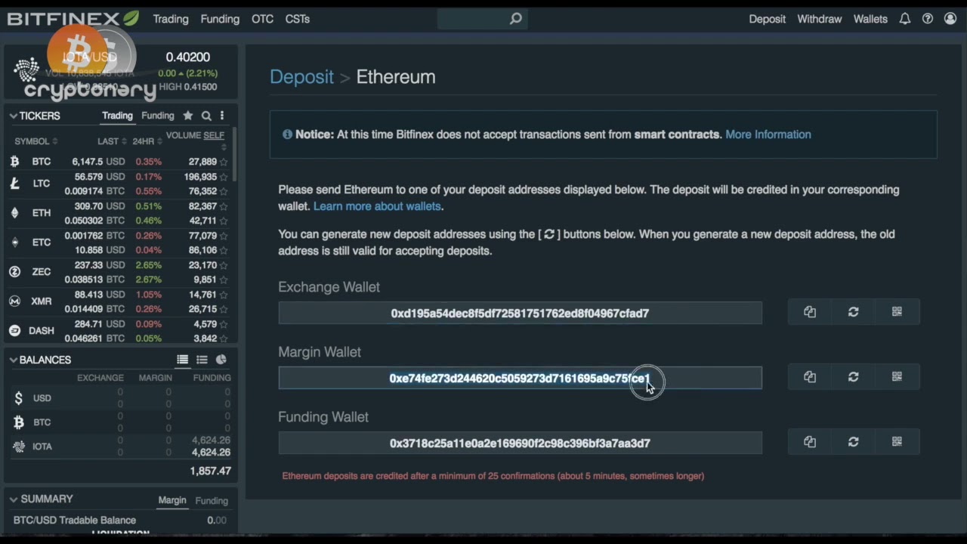Viewport: 967px width, 544px height.
Task: Open the Funding menu in top navigation
Action: 220,19
